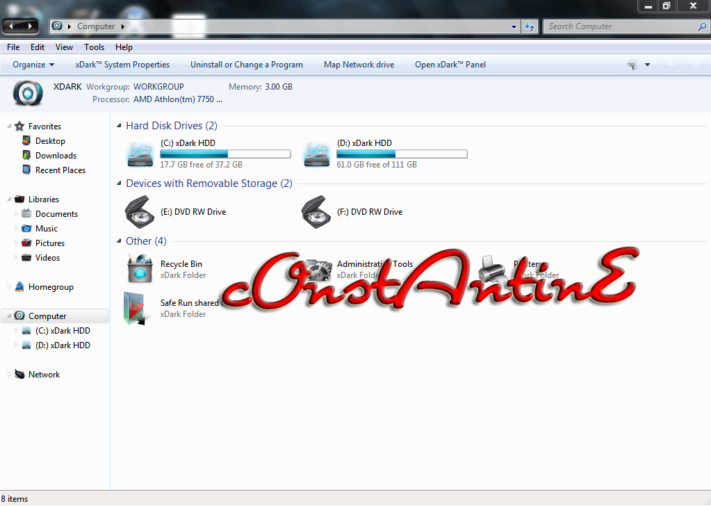Click the Favorites star icon in sidebar
711x506 pixels.
tap(19, 126)
